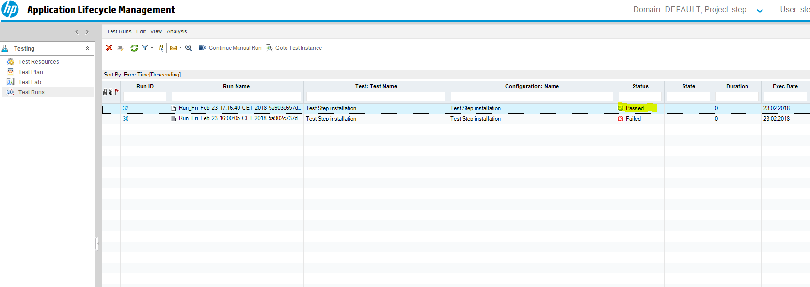Sort by Run ID column header
The height and width of the screenshot is (287, 810).
(145, 86)
